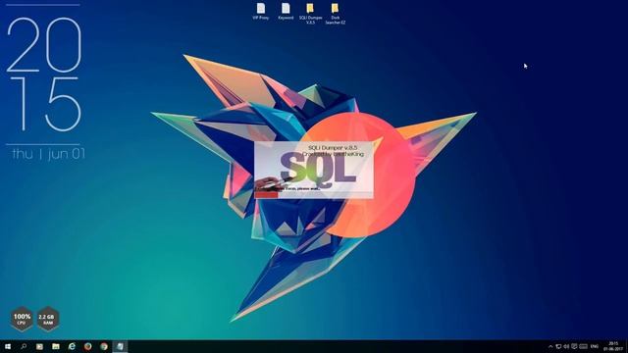Open the taskbar clock and date
The image size is (628, 353).
[613, 346]
